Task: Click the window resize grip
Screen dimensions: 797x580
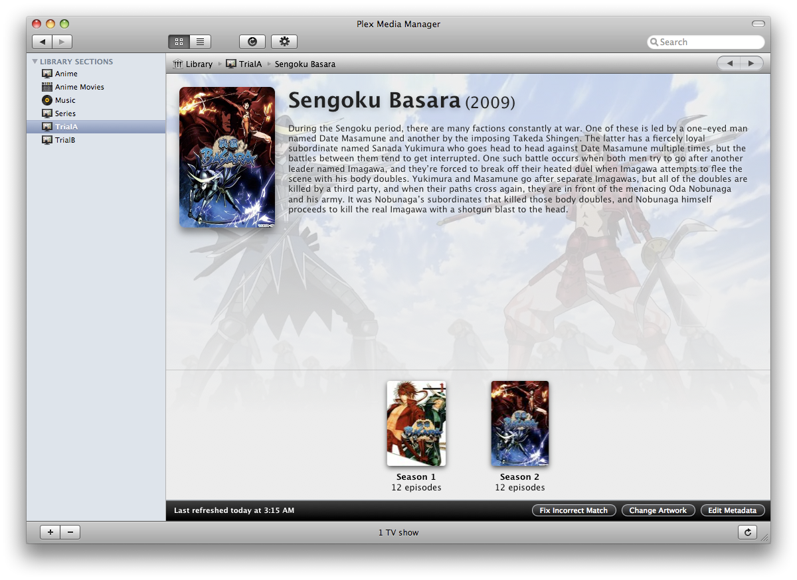Action: click(x=764, y=538)
